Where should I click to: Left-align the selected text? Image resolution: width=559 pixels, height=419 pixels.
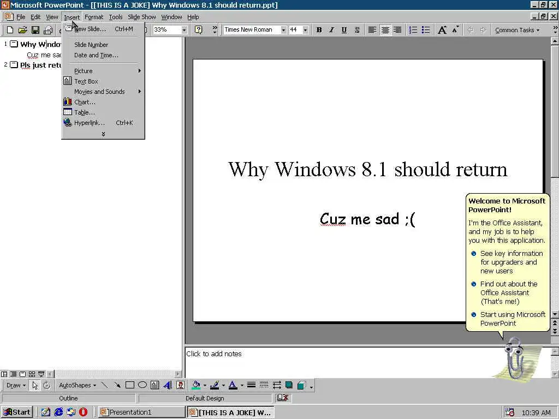[372, 30]
